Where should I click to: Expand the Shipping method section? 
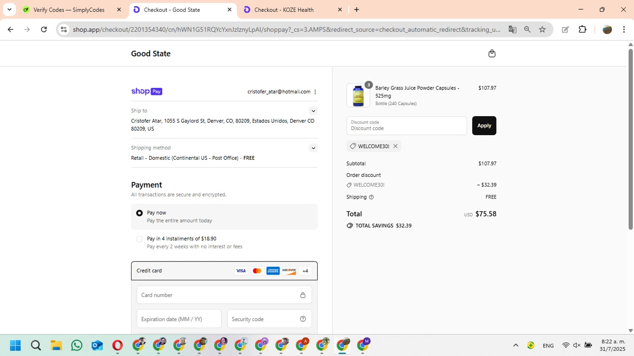point(313,148)
